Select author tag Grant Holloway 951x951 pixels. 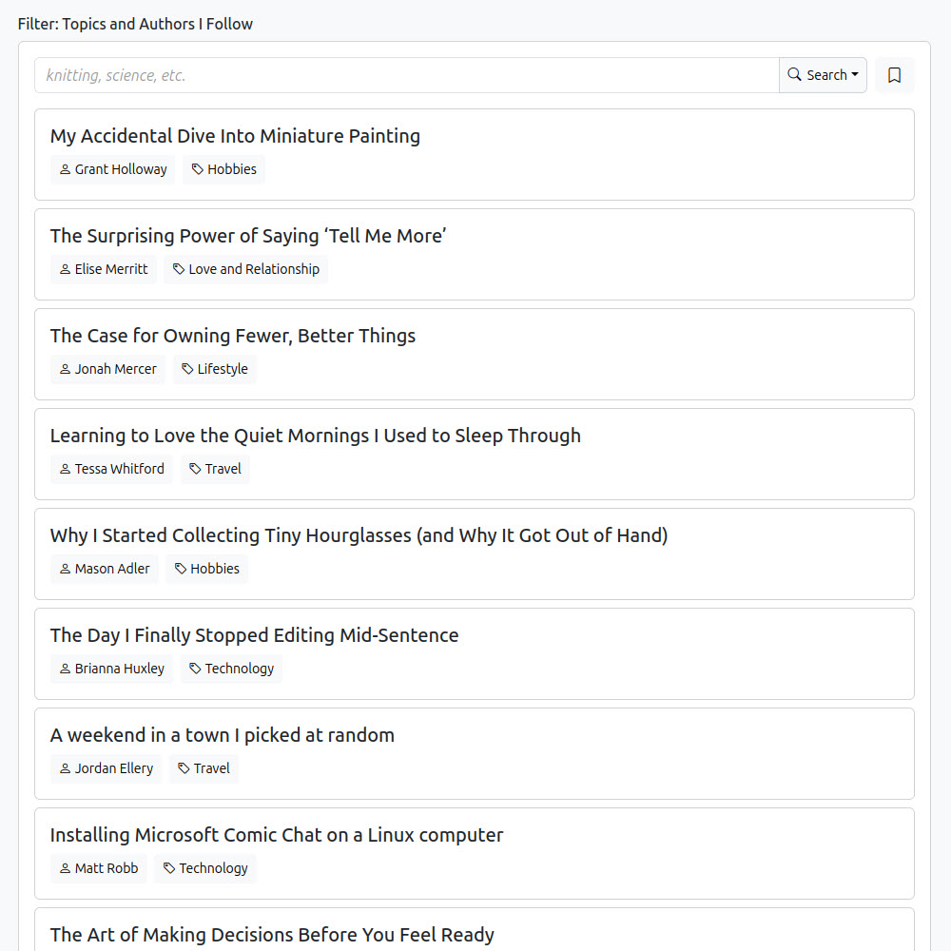(112, 169)
